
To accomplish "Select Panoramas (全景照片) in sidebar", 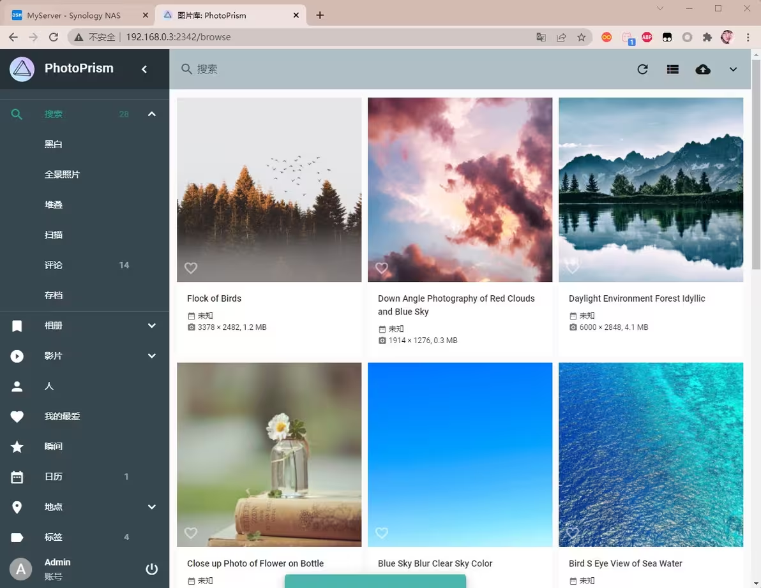I will click(x=62, y=174).
